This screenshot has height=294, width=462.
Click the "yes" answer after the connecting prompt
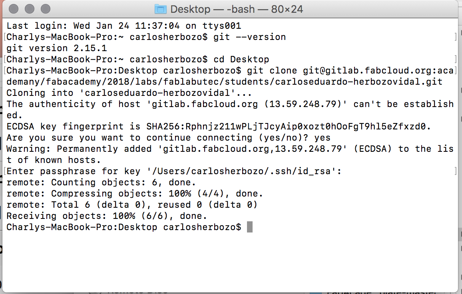coord(322,138)
